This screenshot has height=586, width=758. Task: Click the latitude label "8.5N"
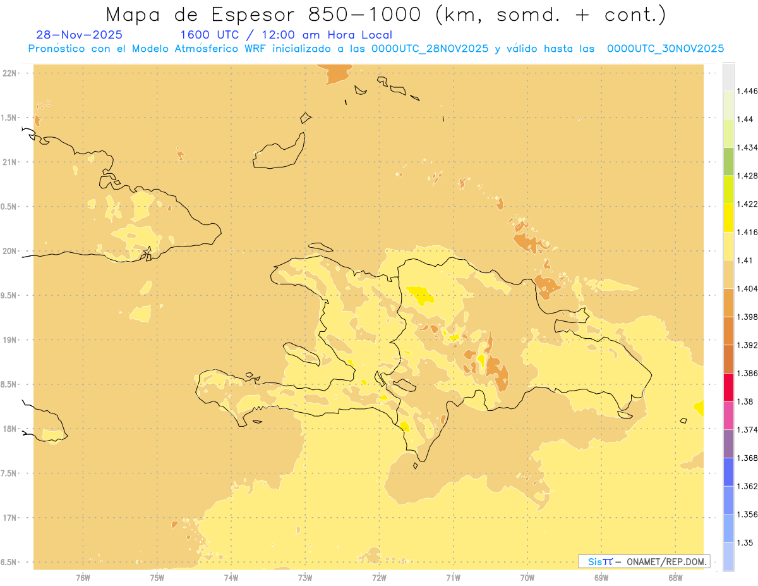coord(8,384)
